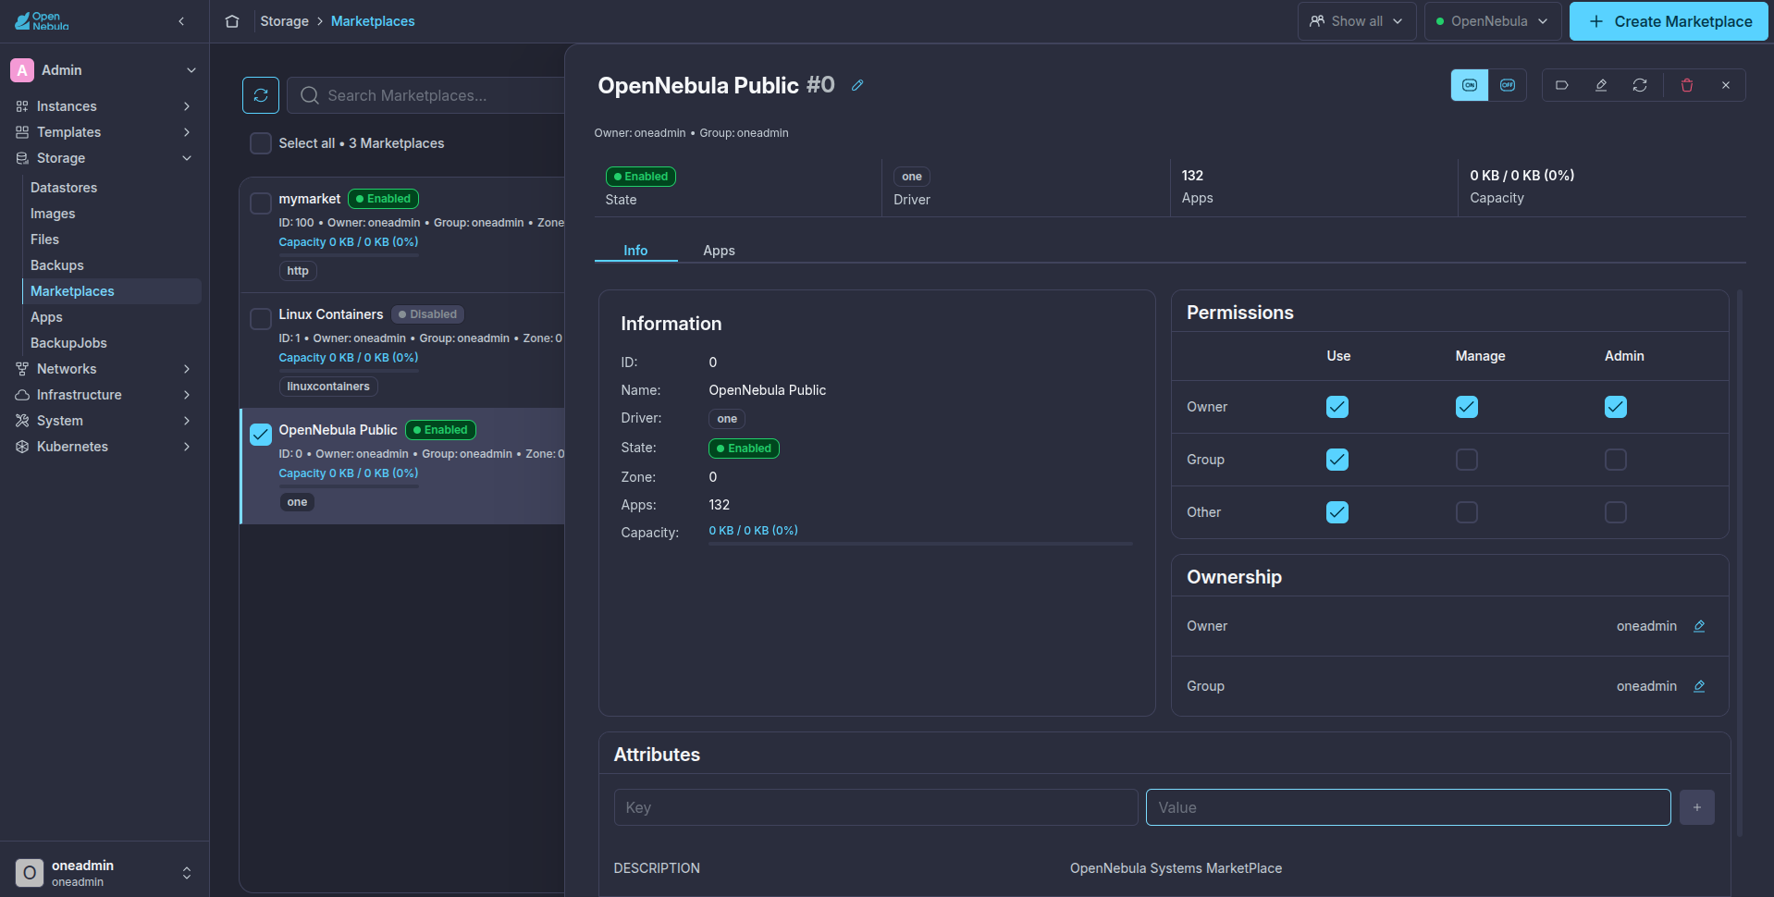Toggle Owner Admin permission
The height and width of the screenshot is (897, 1774).
[x=1616, y=407]
